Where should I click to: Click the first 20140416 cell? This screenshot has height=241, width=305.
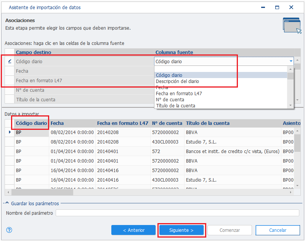coord(123,170)
